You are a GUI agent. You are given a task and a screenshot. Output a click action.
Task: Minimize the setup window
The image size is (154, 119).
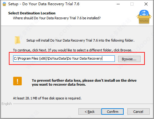(118, 4)
